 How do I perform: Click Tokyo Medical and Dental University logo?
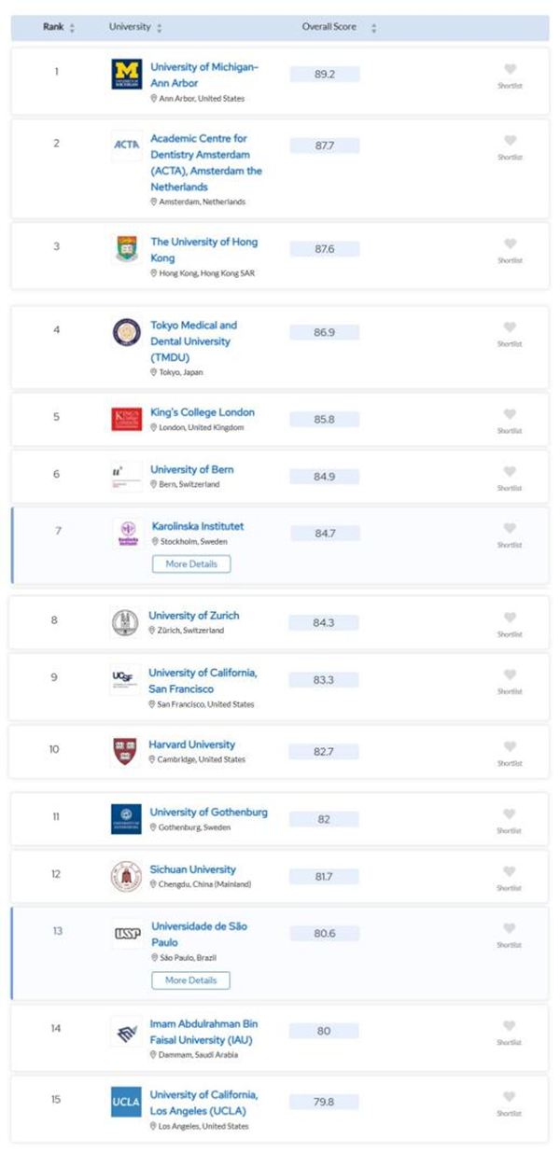point(126,333)
